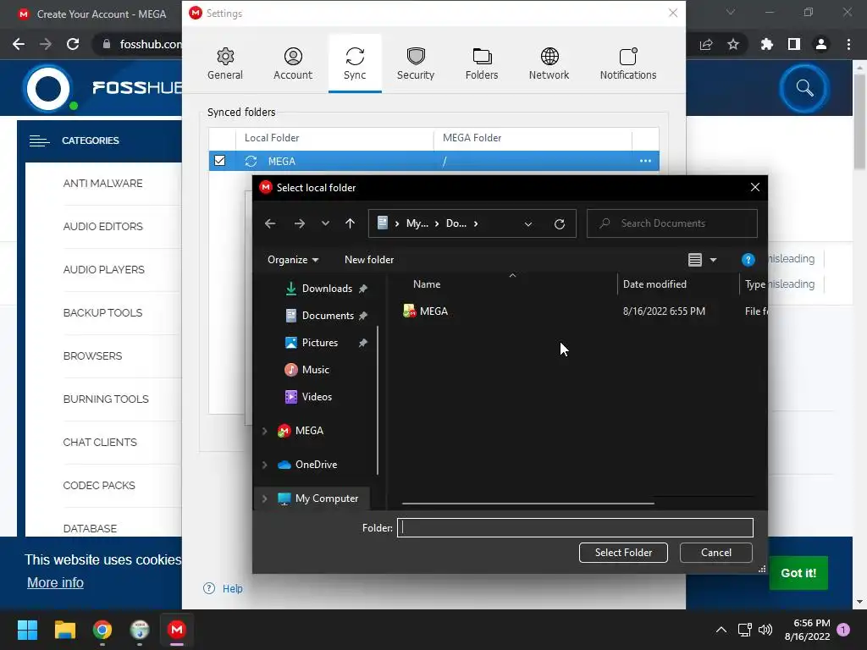867x650 pixels.
Task: Create a New folder
Action: tap(369, 260)
